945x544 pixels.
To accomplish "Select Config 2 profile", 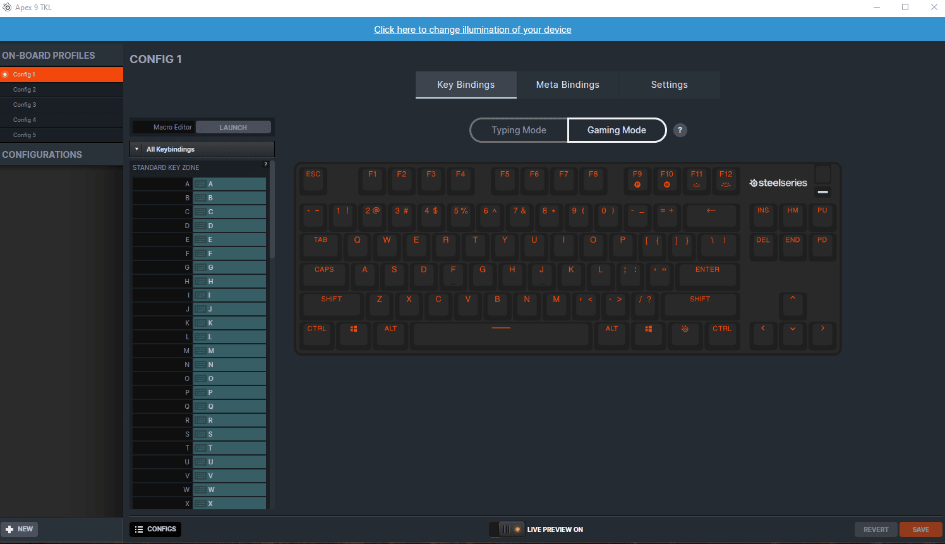I will tap(61, 90).
